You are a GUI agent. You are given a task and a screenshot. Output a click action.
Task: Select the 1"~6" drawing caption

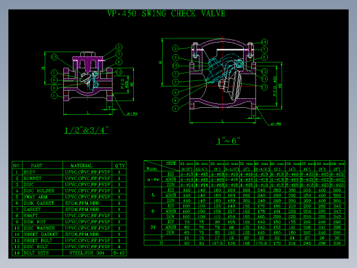229,141
